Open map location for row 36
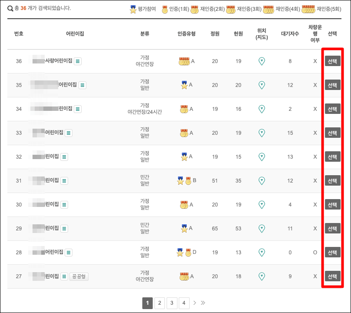The width and height of the screenshot is (351, 313). point(262,61)
